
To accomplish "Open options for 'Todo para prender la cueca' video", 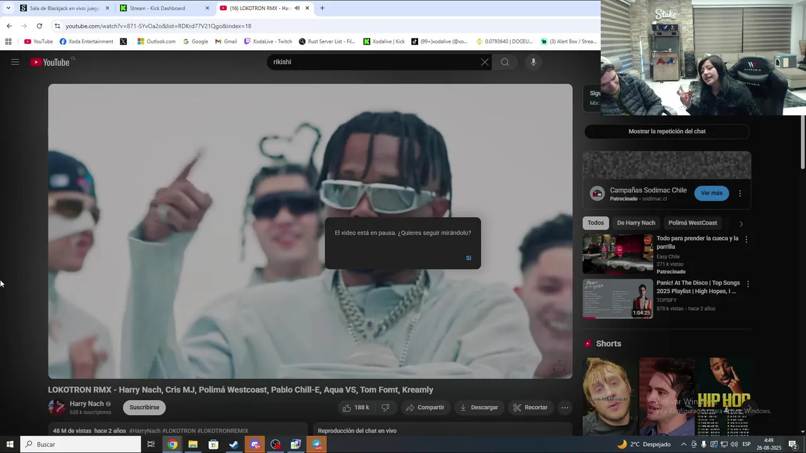I will [x=746, y=240].
